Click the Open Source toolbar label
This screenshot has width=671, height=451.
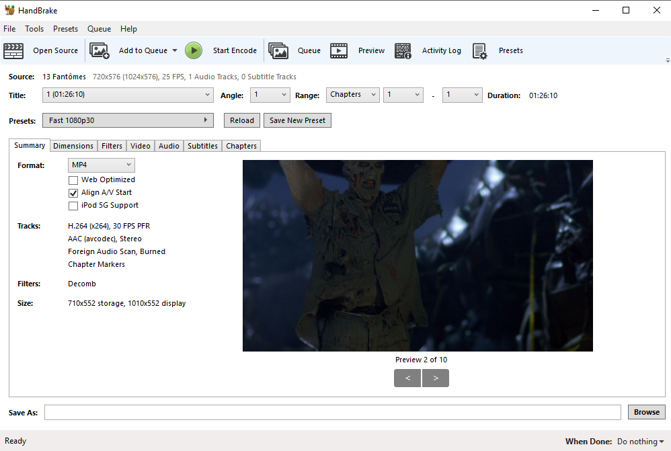pos(56,50)
